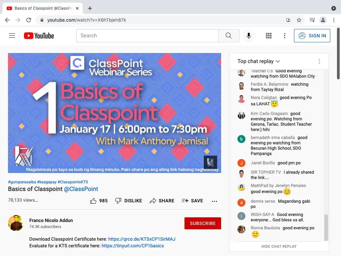Click the install app icon in address bar

(x=288, y=20)
